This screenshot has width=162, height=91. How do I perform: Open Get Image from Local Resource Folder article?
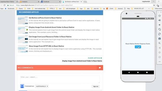pos(50,37)
